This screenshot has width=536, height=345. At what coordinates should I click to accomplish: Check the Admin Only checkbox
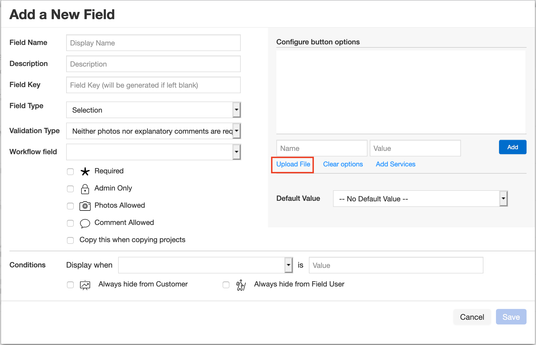click(70, 189)
